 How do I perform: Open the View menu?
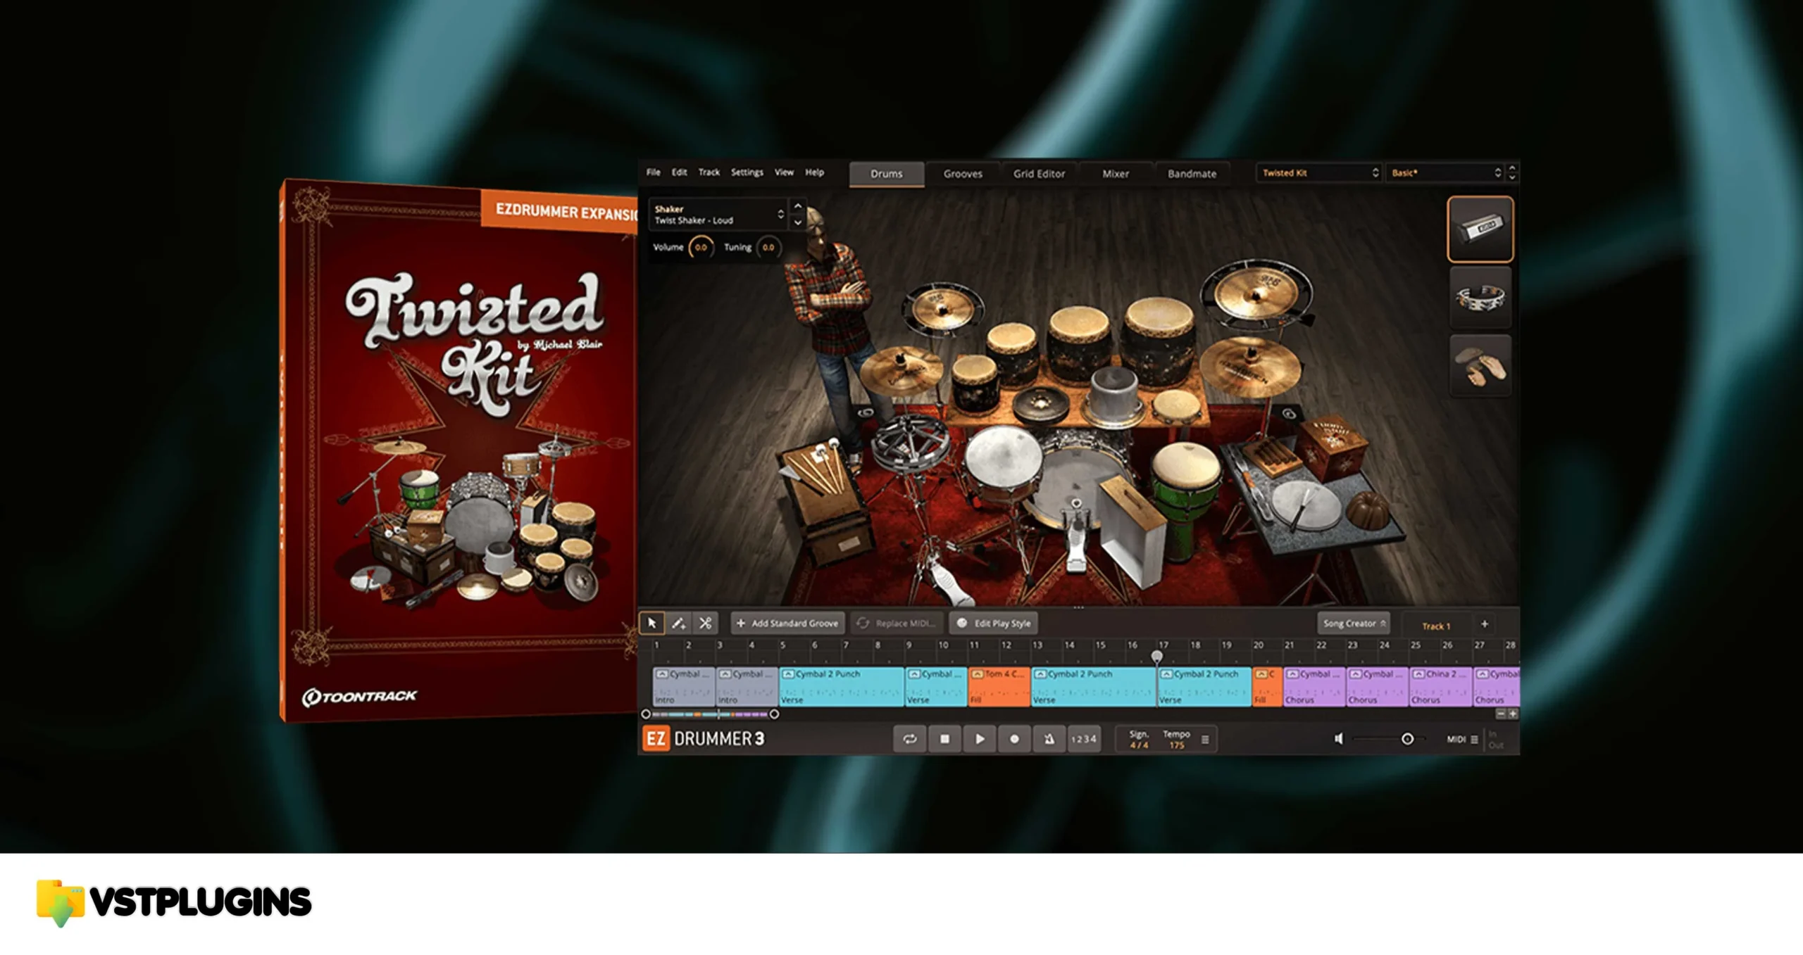click(784, 172)
